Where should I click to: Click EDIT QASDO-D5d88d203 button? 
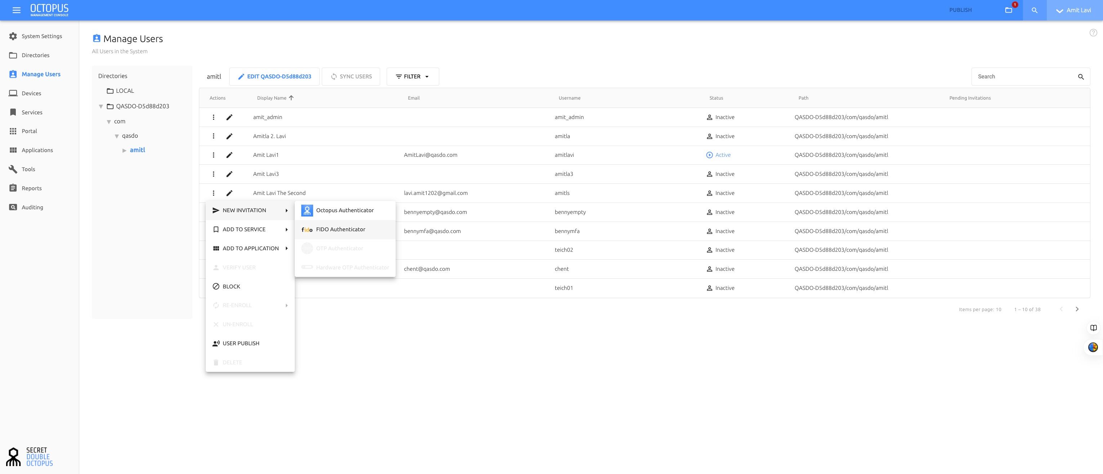(x=275, y=77)
